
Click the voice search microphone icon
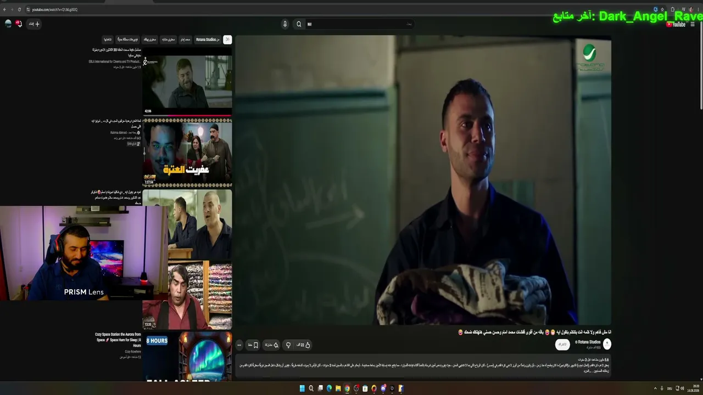(284, 24)
